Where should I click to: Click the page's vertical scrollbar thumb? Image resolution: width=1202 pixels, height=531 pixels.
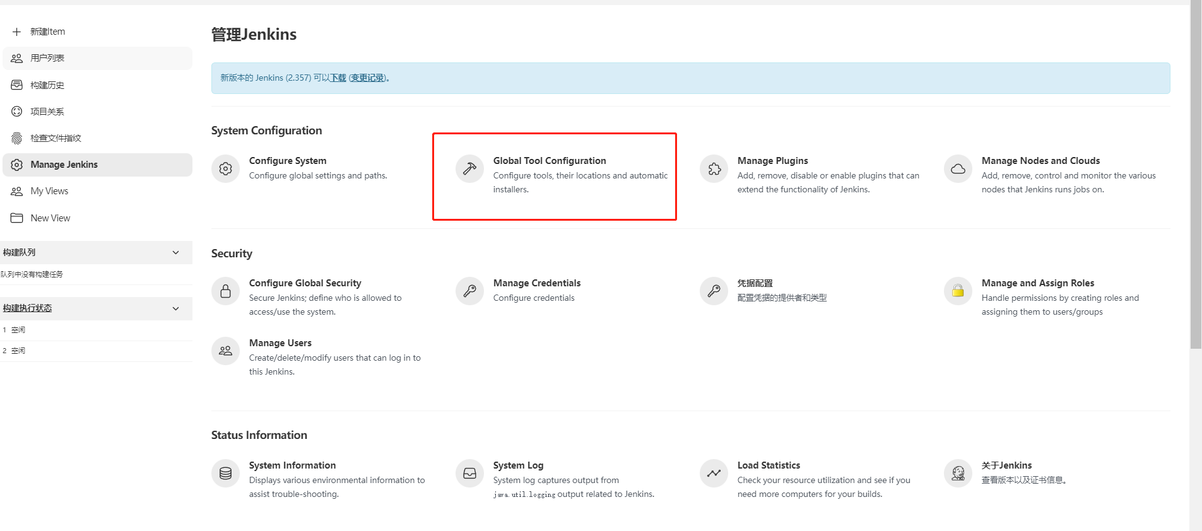click(1196, 174)
